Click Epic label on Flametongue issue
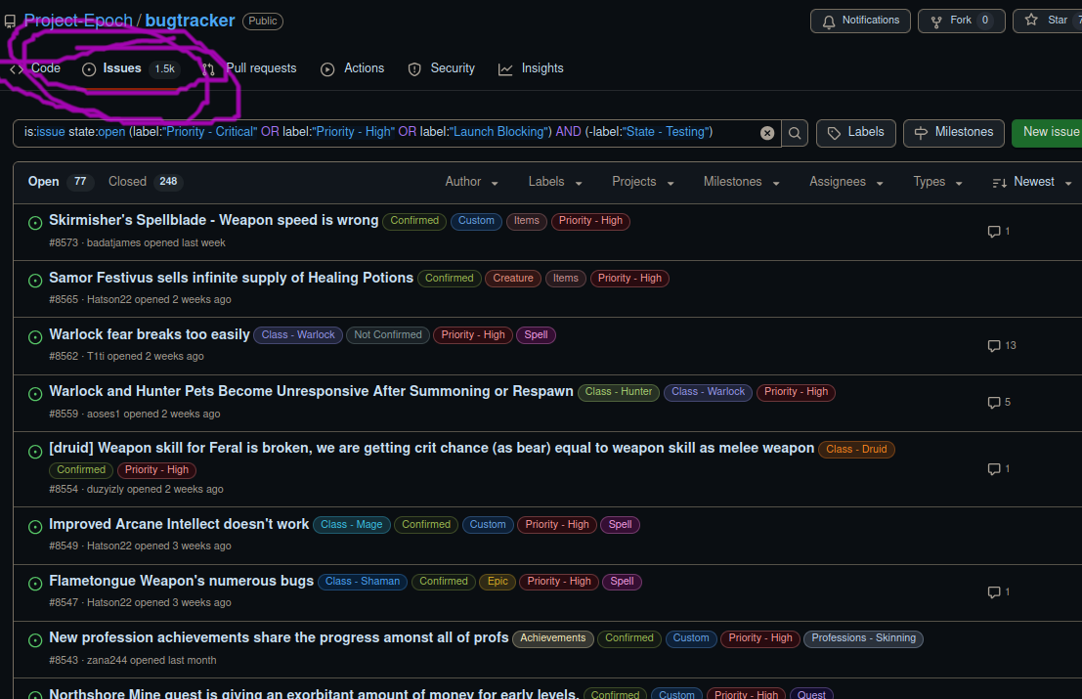 point(498,582)
